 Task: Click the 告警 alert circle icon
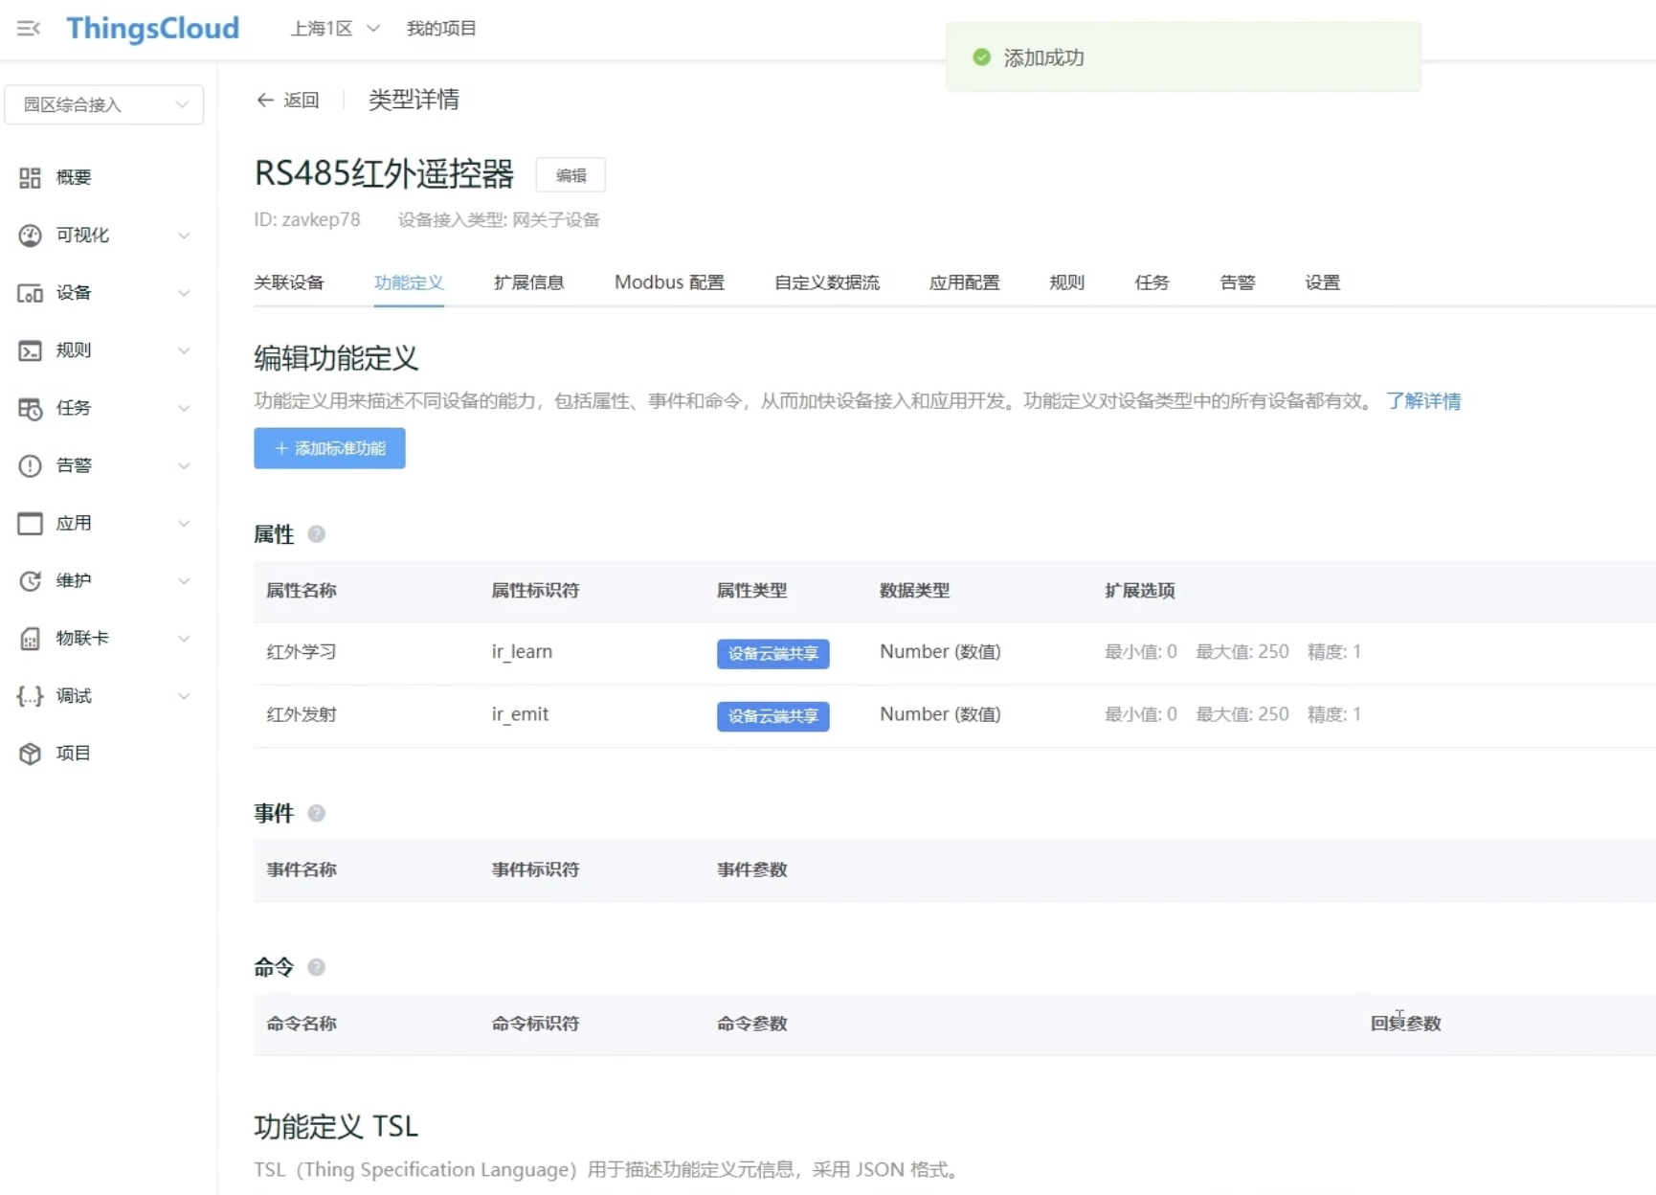[x=30, y=465]
